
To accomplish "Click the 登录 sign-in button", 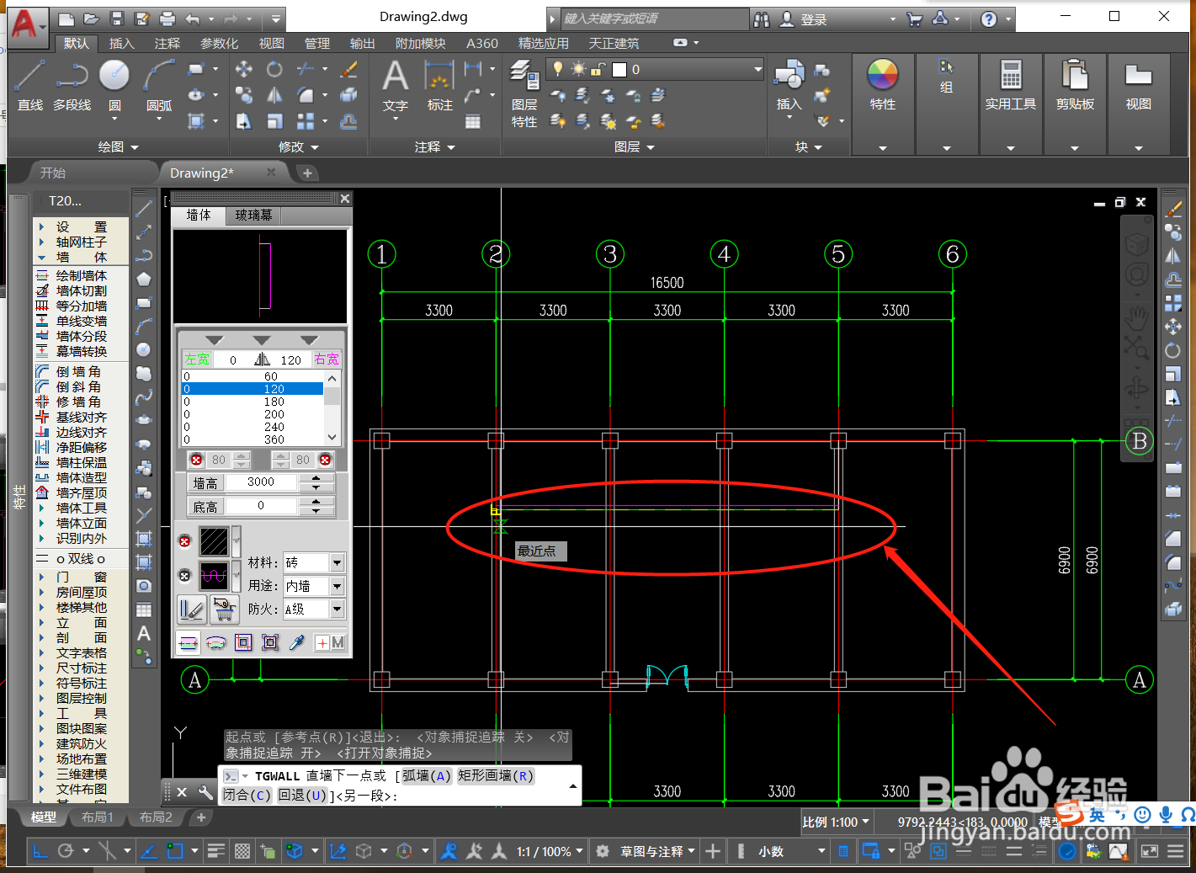I will (x=804, y=19).
